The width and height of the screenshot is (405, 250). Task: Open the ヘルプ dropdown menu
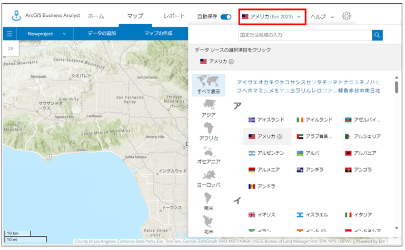322,17
